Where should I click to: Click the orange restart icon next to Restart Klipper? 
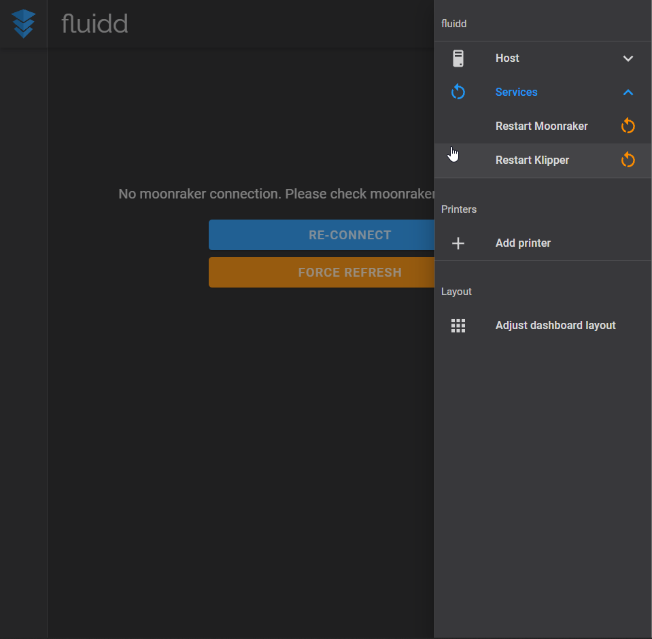[628, 160]
